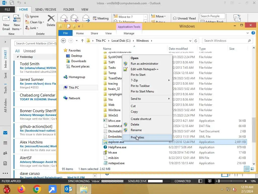Click the Delete X icon in Outlook

pos(51,18)
